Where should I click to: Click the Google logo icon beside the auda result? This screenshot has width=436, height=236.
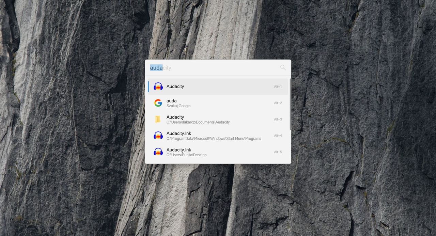[x=158, y=103]
